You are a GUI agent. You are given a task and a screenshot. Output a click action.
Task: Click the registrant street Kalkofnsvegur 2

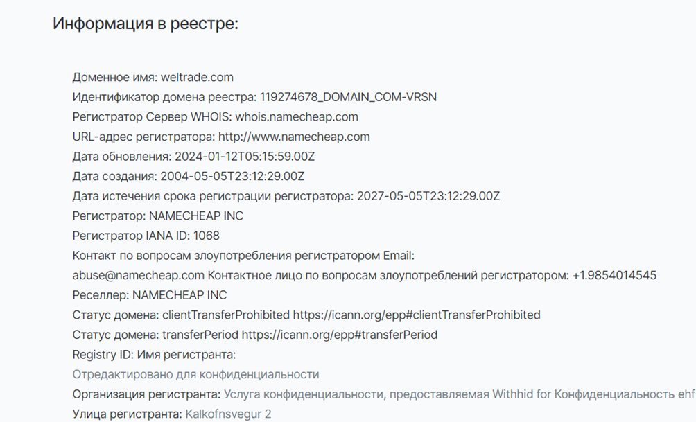click(x=228, y=414)
